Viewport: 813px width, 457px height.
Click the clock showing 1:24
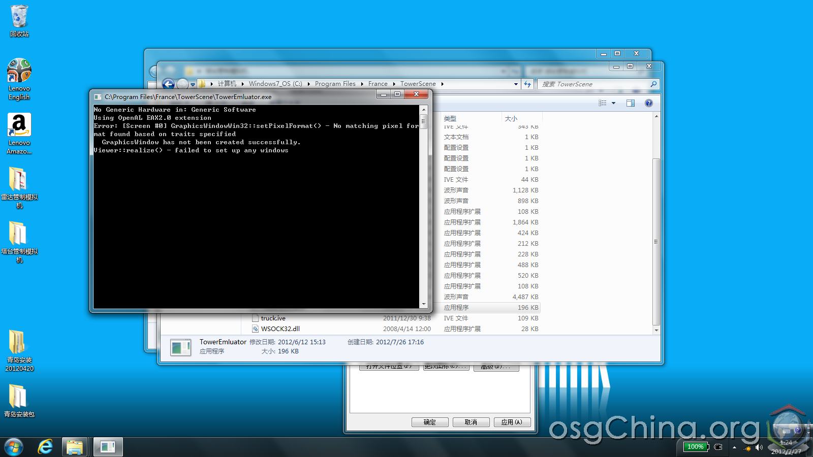point(786,442)
